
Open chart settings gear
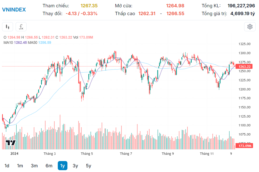point(250,27)
